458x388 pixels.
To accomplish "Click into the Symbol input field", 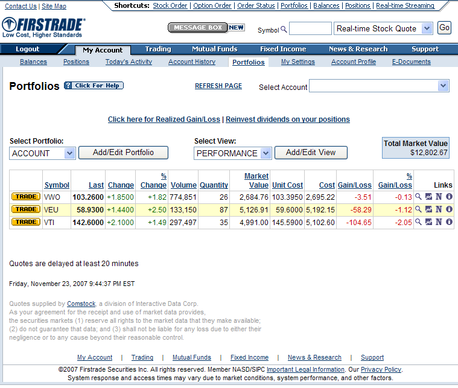I will point(310,28).
